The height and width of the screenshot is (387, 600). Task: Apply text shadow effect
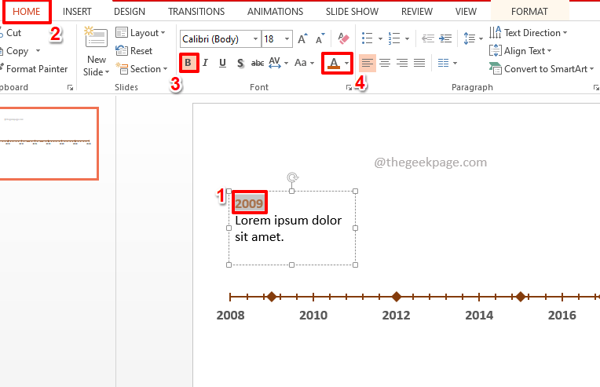coord(240,63)
